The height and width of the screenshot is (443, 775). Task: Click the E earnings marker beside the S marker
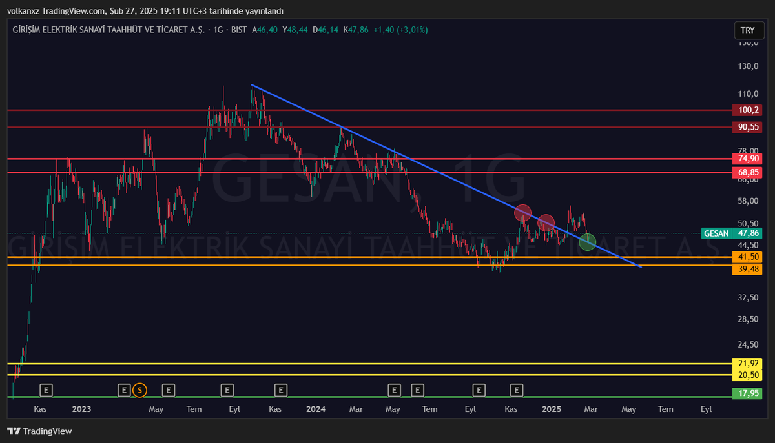(x=124, y=389)
